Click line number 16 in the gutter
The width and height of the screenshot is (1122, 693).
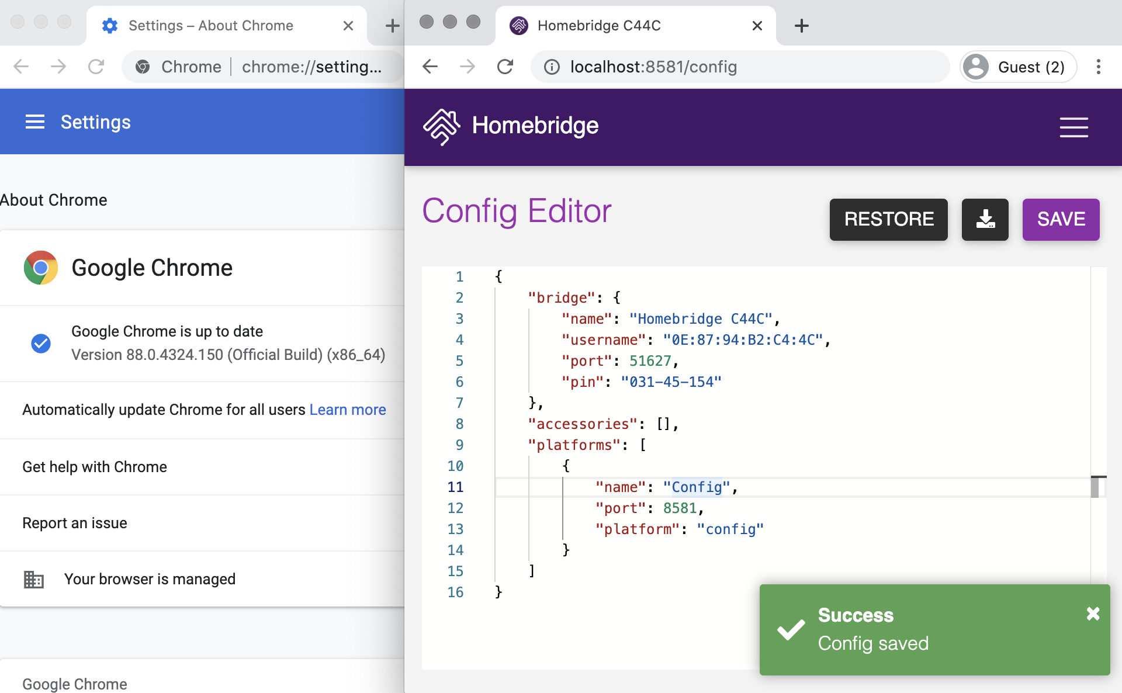click(455, 592)
